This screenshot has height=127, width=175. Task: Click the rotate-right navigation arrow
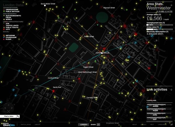click(x=12, y=108)
